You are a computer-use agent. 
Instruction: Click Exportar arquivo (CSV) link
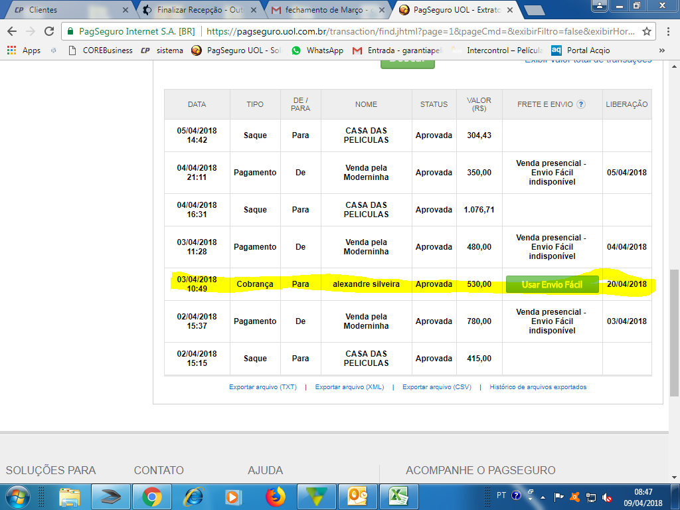pyautogui.click(x=436, y=387)
